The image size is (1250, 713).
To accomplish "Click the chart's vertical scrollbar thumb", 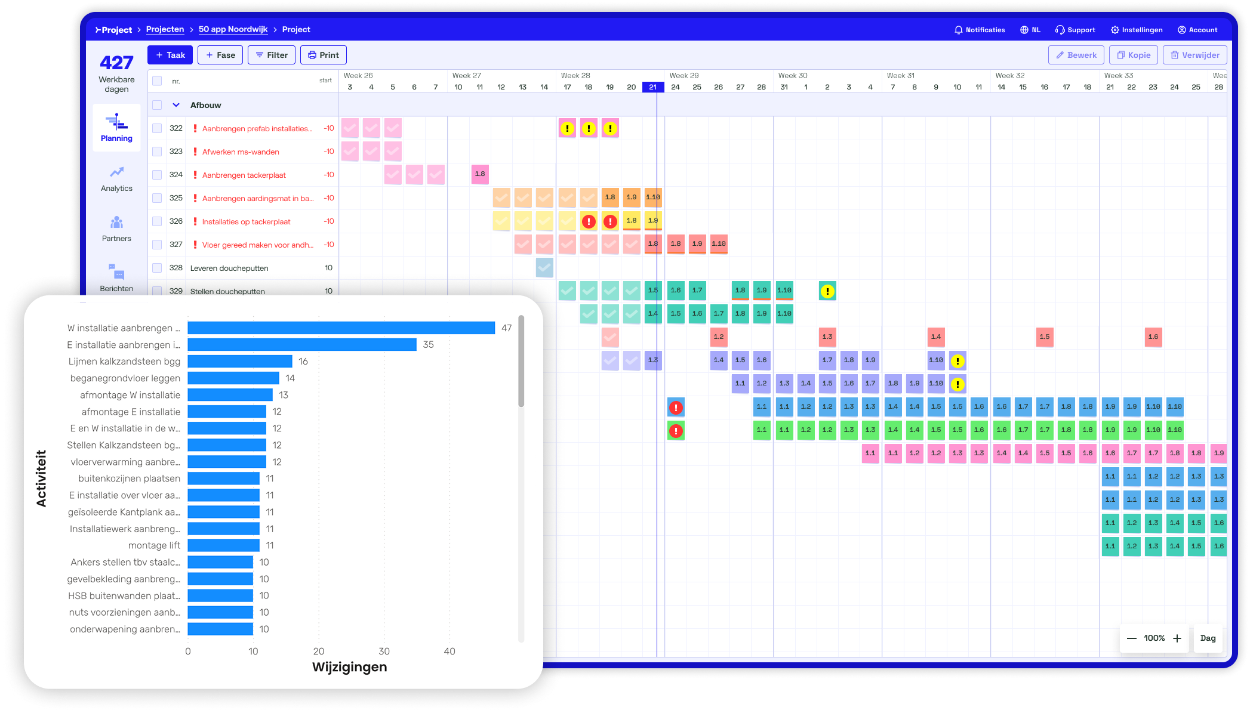I will (521, 361).
